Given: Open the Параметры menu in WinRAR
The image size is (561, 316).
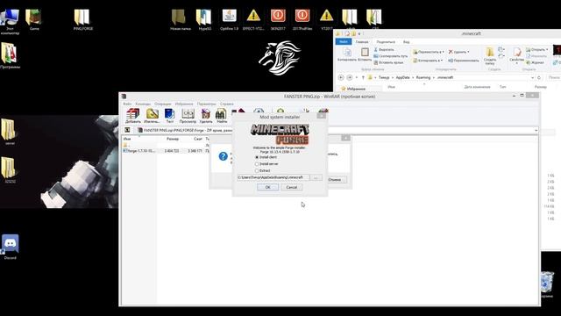Looking at the screenshot, I should coord(207,104).
